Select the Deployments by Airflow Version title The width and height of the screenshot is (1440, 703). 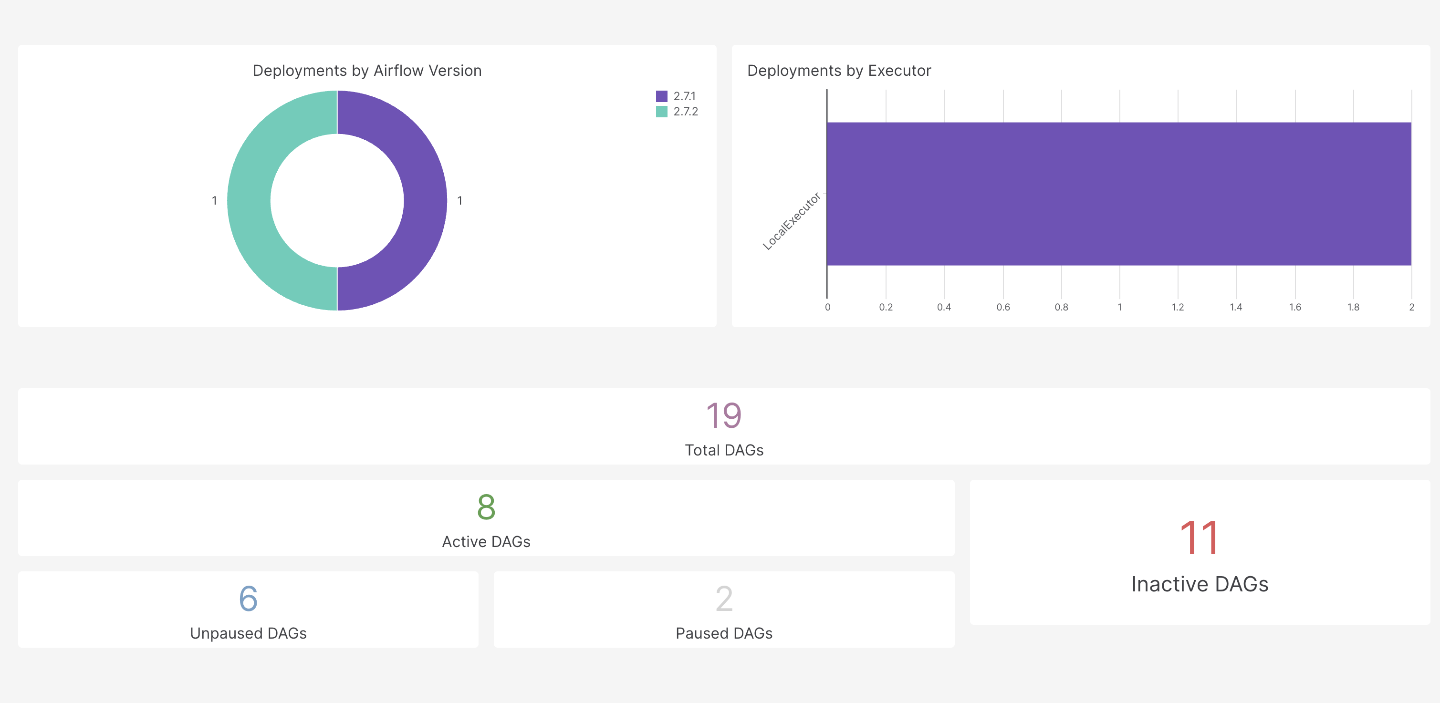[x=367, y=71]
